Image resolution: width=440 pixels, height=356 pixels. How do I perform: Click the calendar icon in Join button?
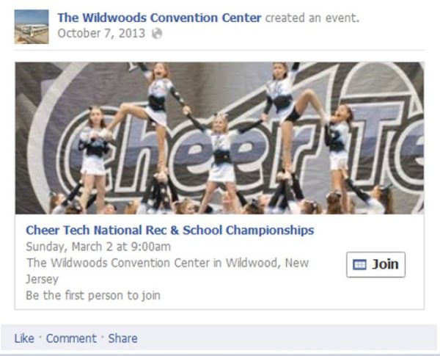pyautogui.click(x=359, y=265)
